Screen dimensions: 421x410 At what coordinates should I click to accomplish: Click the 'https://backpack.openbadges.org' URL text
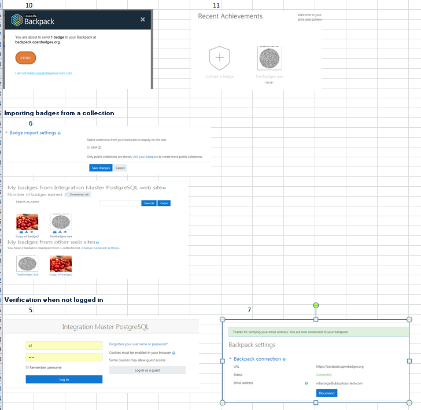click(340, 367)
